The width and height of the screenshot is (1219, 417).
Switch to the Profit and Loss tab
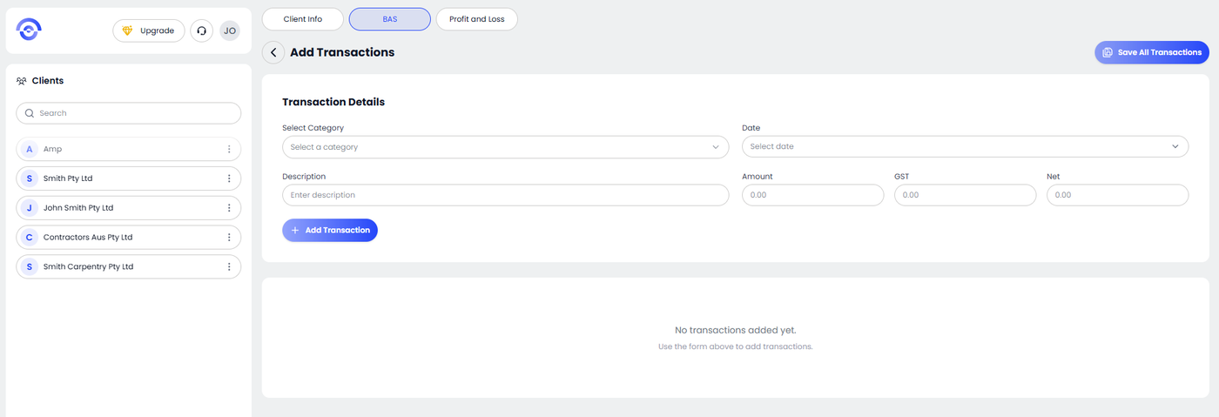point(476,19)
